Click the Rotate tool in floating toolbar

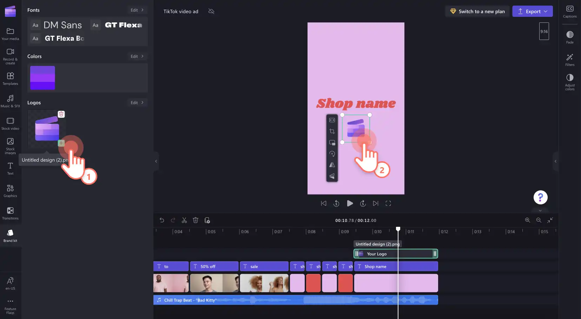(332, 154)
